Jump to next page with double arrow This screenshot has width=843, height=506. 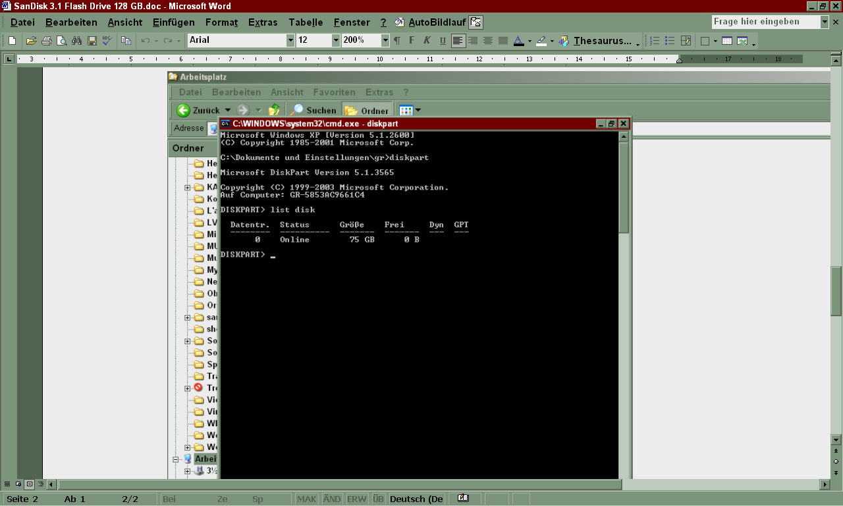(x=836, y=472)
